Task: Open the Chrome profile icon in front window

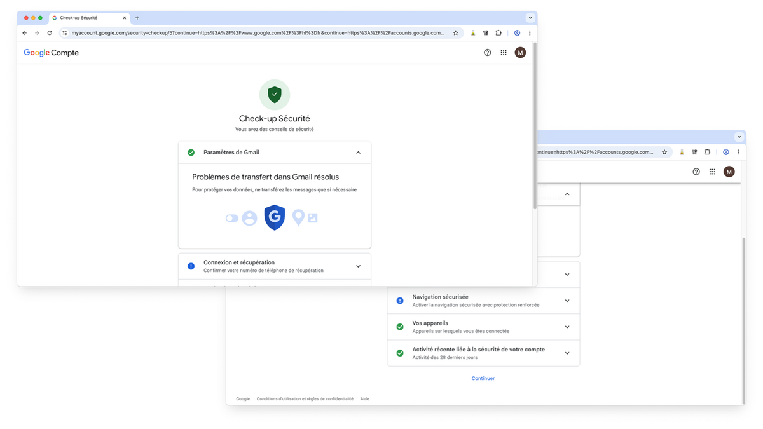Action: tap(517, 33)
